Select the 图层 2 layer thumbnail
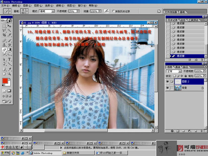The image size is (208, 156). tap(178, 81)
